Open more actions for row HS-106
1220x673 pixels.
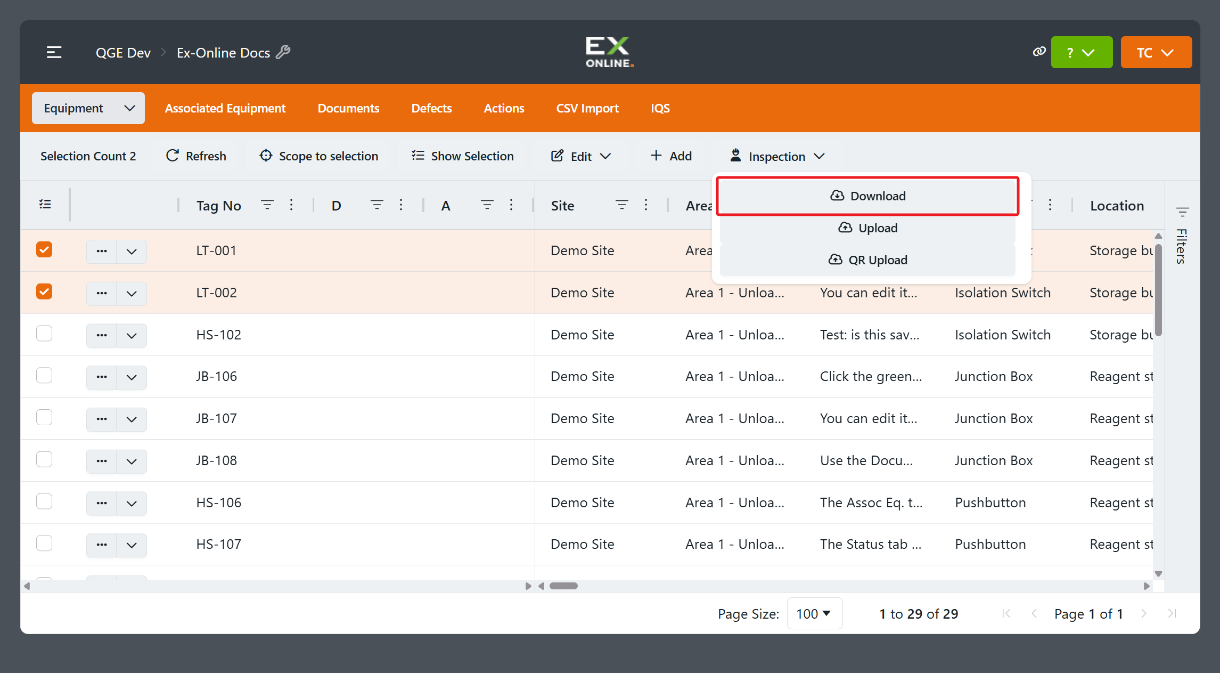pyautogui.click(x=102, y=503)
